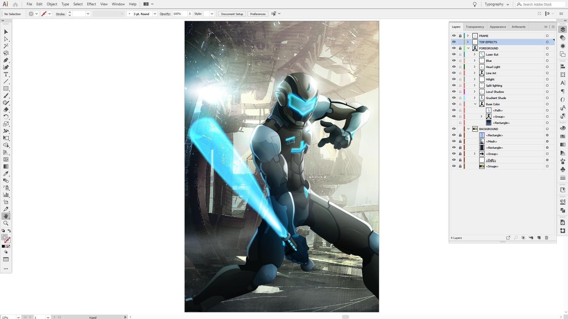Expand the Head Light sublayer
Viewport: 568px width, 319px height.
(x=475, y=67)
